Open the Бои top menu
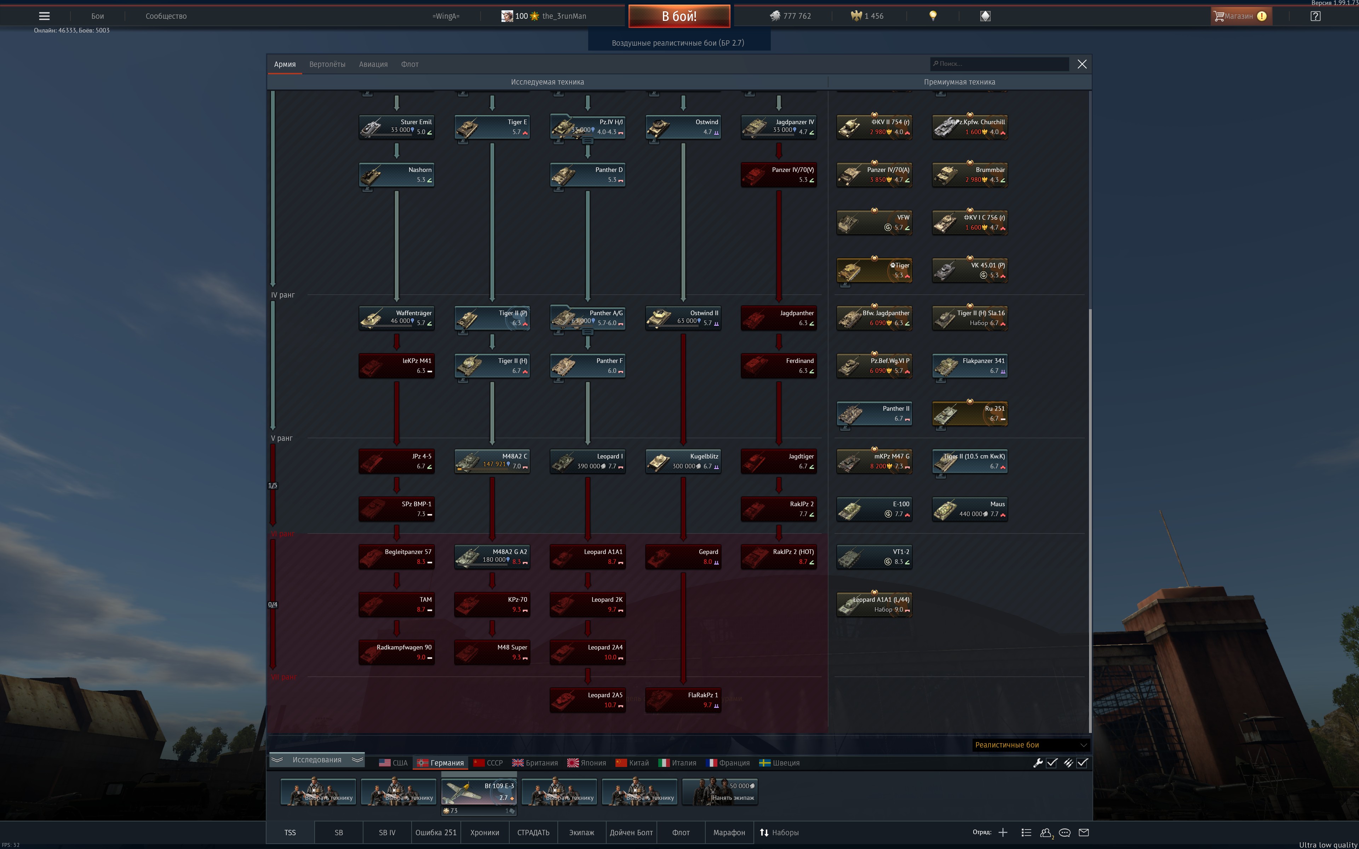Viewport: 1359px width, 849px height. 98,16
